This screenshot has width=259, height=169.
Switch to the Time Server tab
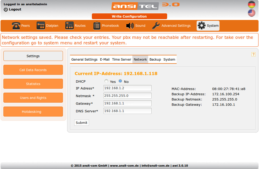[x=121, y=60]
